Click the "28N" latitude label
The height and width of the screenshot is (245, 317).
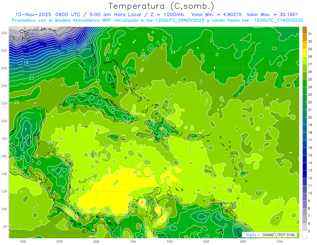click(4, 50)
